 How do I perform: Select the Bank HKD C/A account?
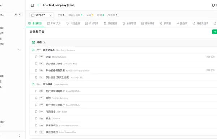click(x=123, y=105)
